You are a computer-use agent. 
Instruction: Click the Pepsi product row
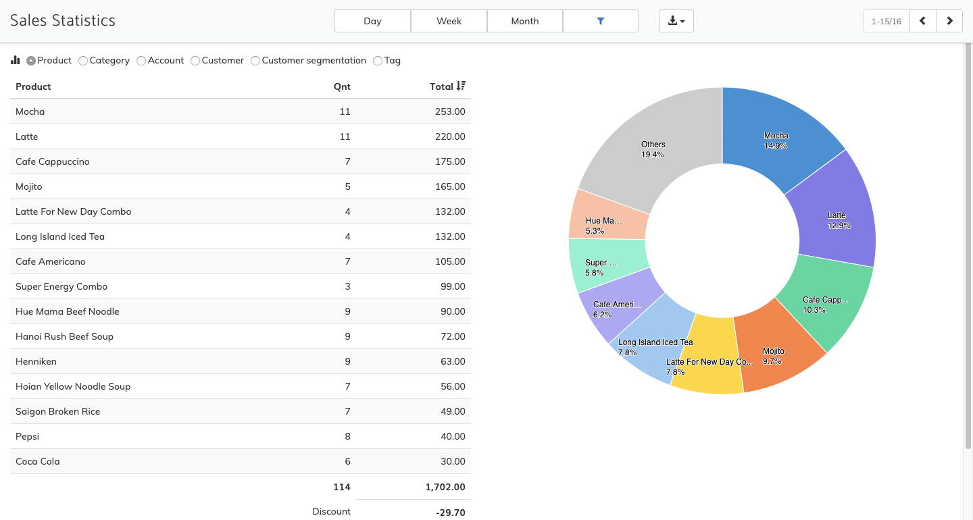241,436
